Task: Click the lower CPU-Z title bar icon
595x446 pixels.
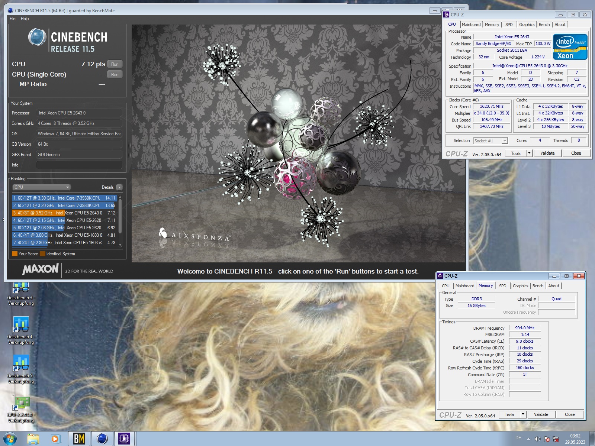Action: pyautogui.click(x=440, y=276)
